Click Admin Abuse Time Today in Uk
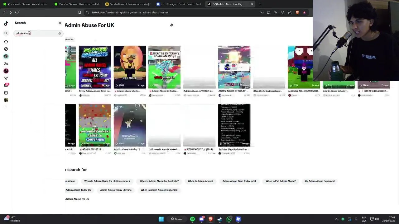The image size is (399, 224). point(239,181)
